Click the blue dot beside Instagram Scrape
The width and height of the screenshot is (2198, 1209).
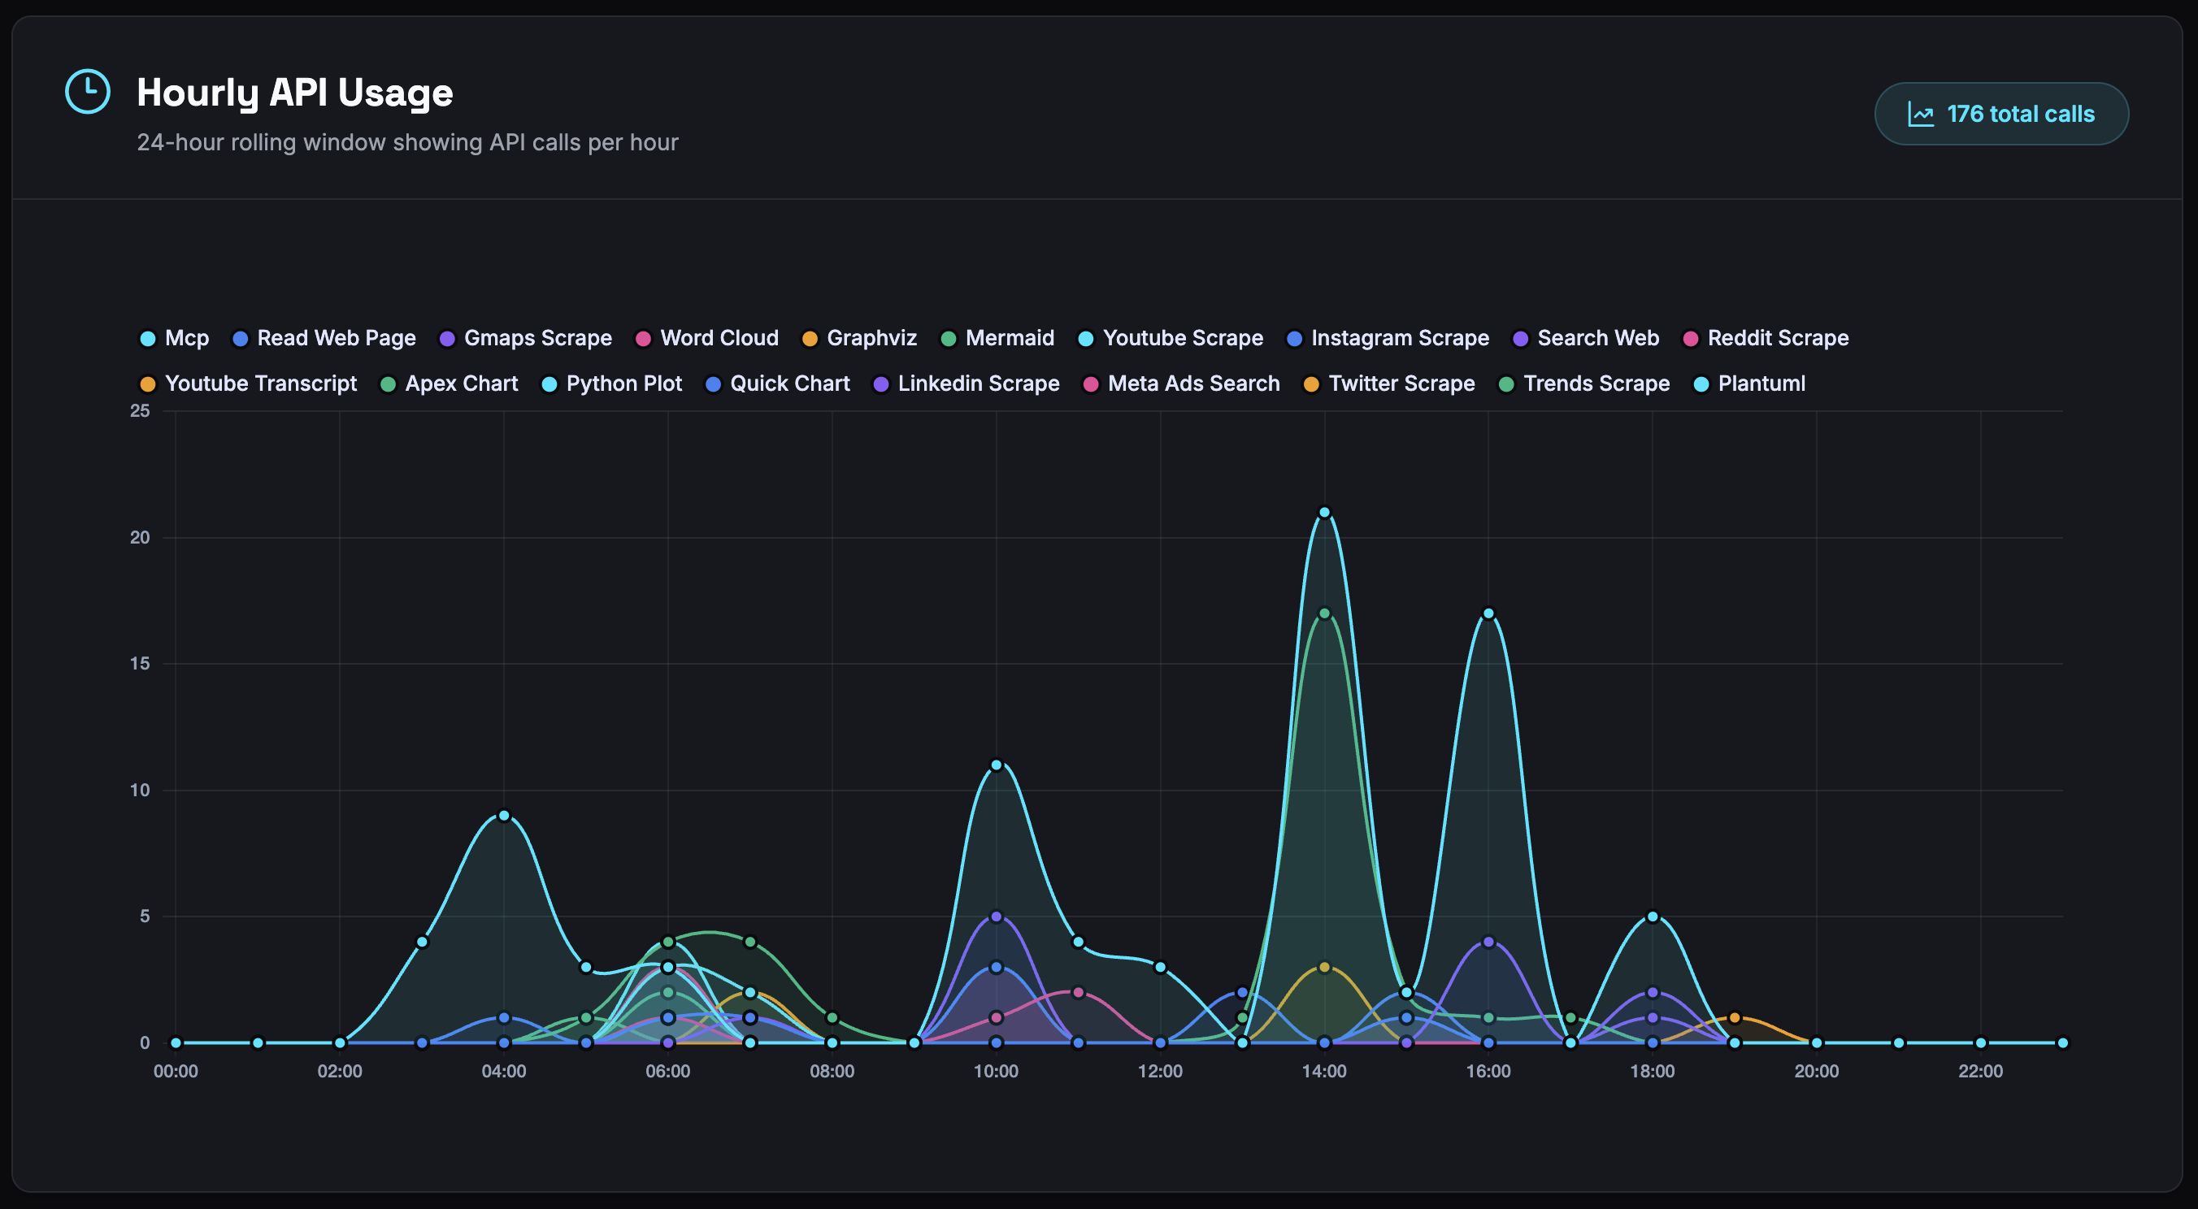[x=1295, y=338]
